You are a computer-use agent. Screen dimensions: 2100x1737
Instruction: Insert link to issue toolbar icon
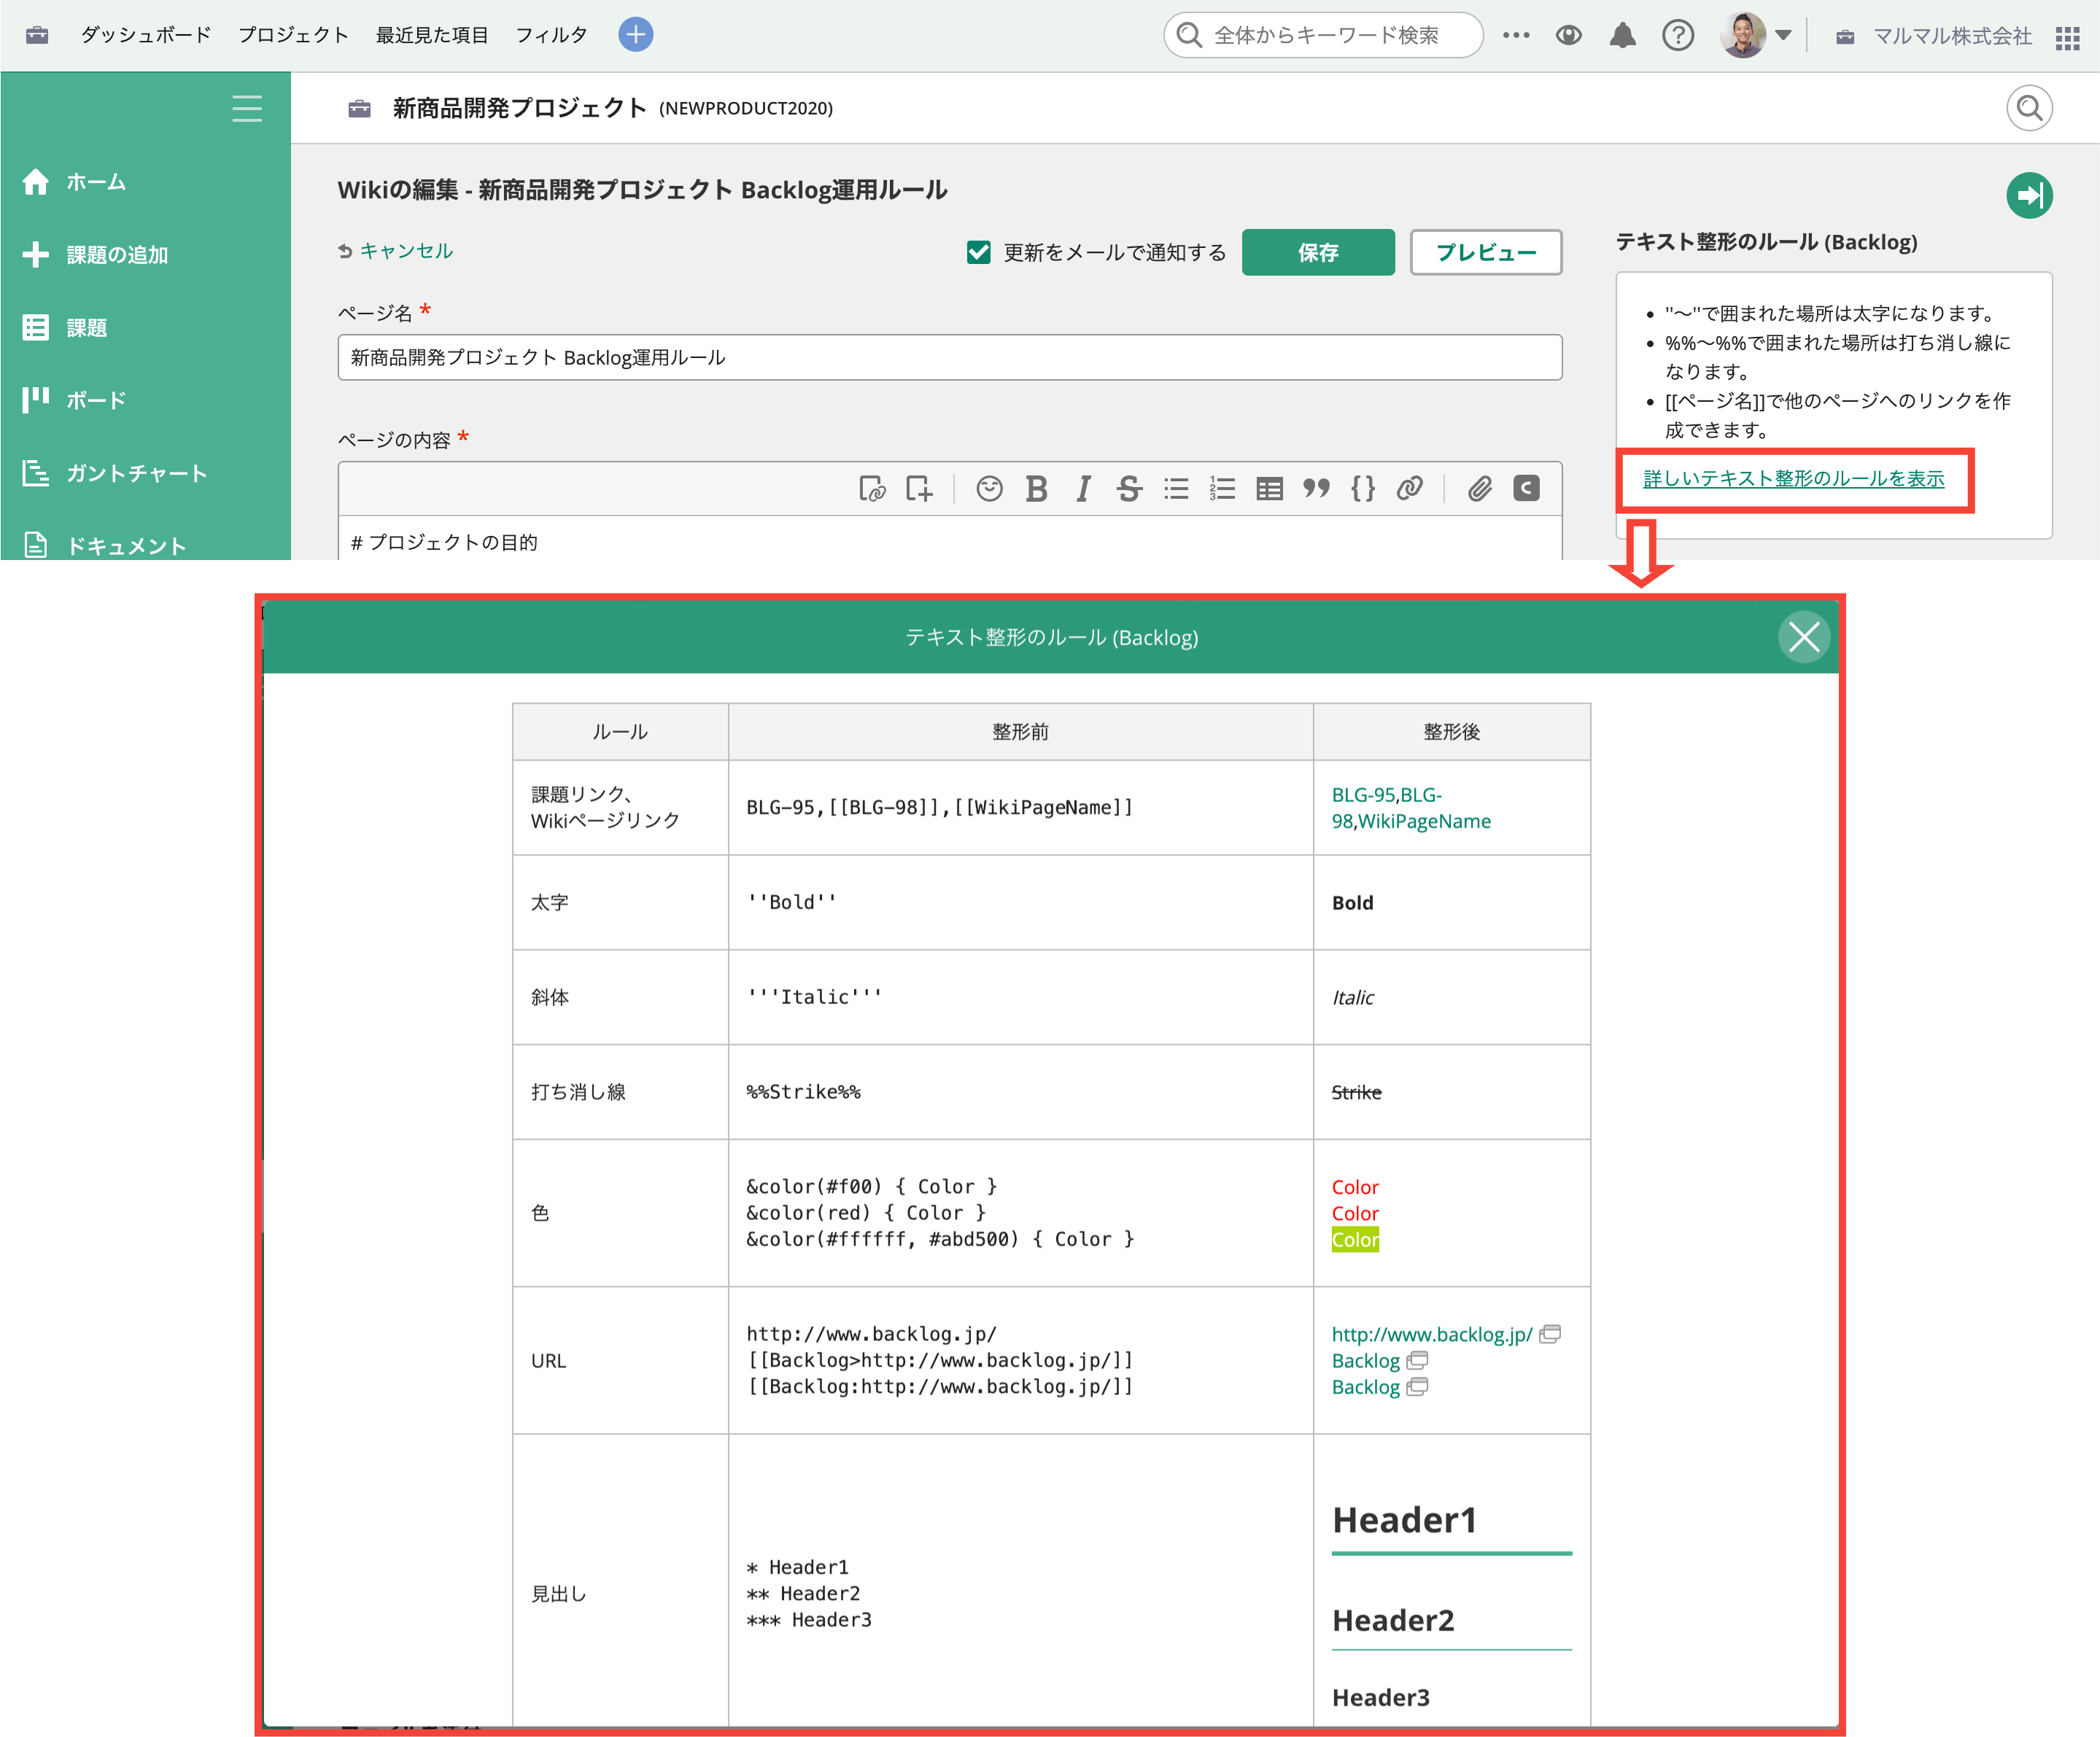tap(872, 489)
